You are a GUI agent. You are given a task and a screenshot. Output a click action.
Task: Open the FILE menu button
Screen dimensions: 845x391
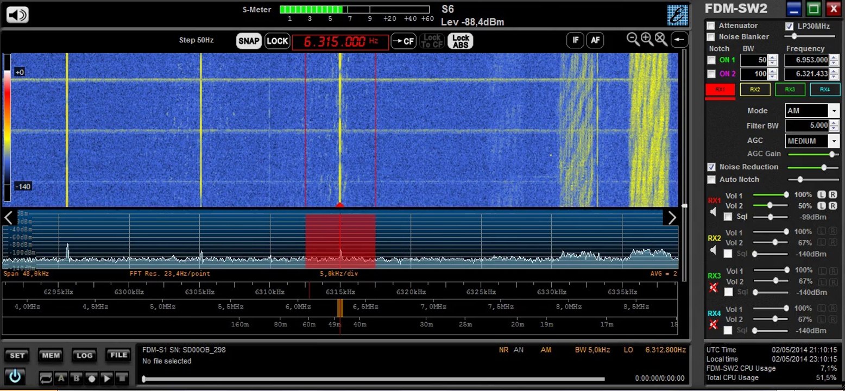point(118,355)
